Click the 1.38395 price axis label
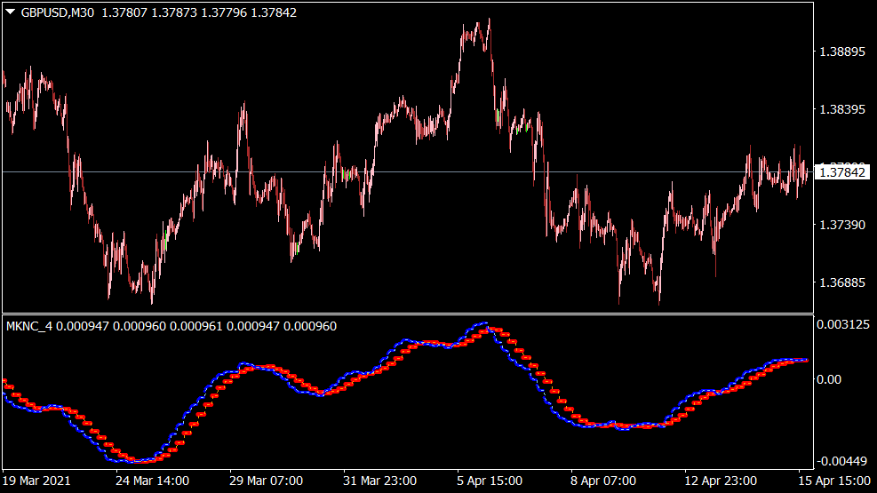 pyautogui.click(x=841, y=110)
